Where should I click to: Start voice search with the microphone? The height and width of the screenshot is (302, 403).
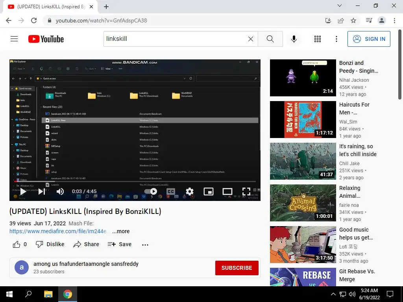pos(294,39)
